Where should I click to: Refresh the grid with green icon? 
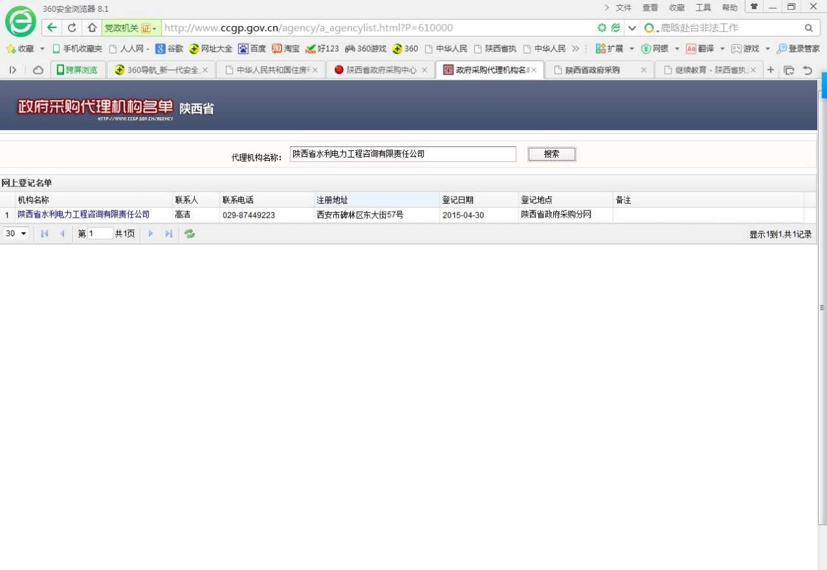pyautogui.click(x=189, y=233)
